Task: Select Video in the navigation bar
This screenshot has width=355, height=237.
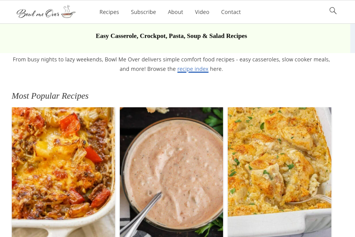Action: click(x=202, y=12)
